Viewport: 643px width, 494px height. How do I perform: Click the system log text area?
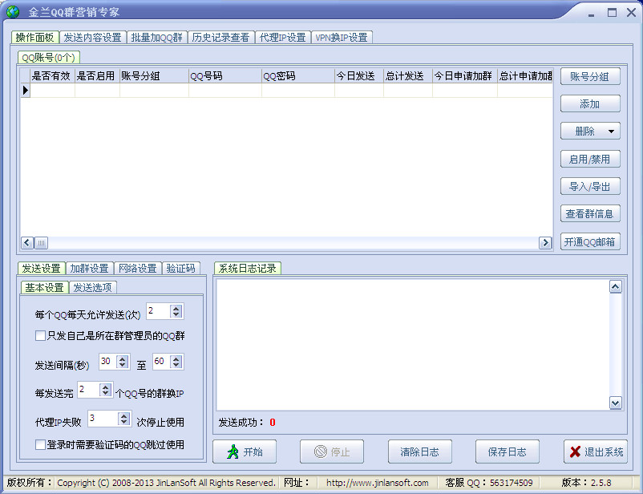tap(413, 345)
